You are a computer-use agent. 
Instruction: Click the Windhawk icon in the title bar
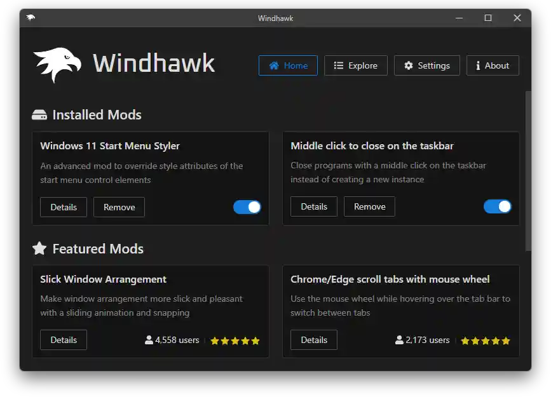[x=30, y=18]
